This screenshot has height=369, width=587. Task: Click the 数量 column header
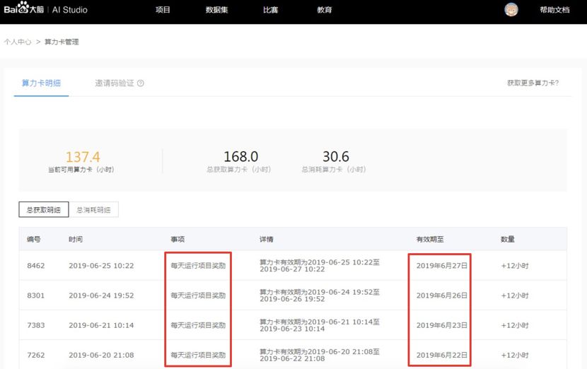pos(508,239)
